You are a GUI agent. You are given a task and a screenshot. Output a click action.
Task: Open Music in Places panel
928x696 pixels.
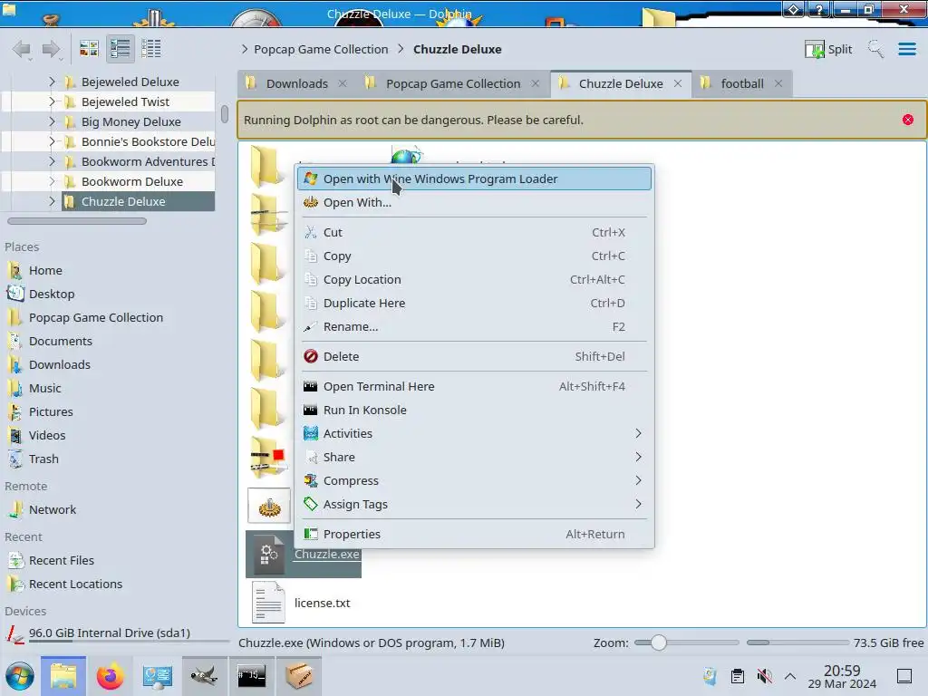[x=45, y=388]
